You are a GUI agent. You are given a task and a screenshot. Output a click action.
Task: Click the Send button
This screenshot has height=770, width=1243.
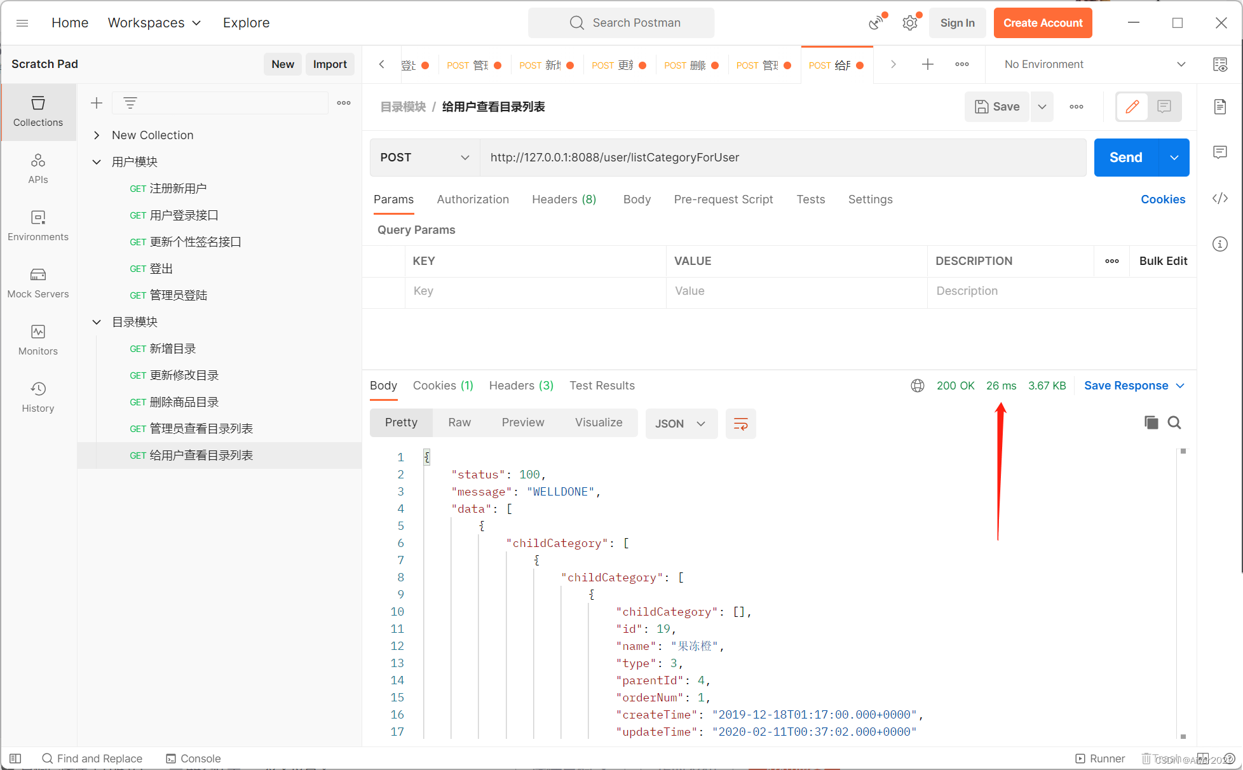(x=1125, y=158)
